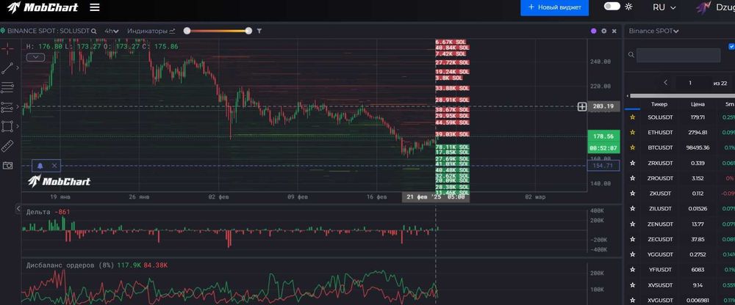Toggle favorite star for ZRXUSDT
The width and height of the screenshot is (735, 305).
pos(632,163)
